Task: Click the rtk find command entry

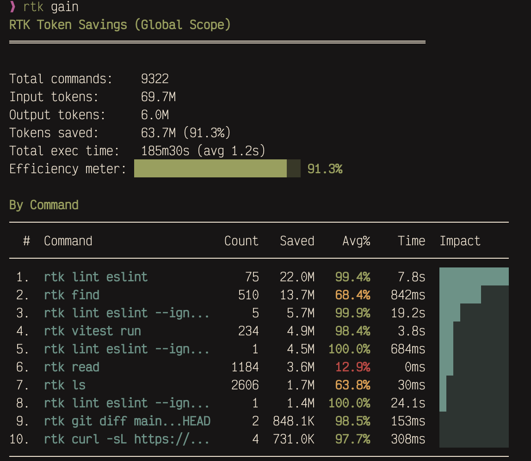Action: click(x=72, y=295)
